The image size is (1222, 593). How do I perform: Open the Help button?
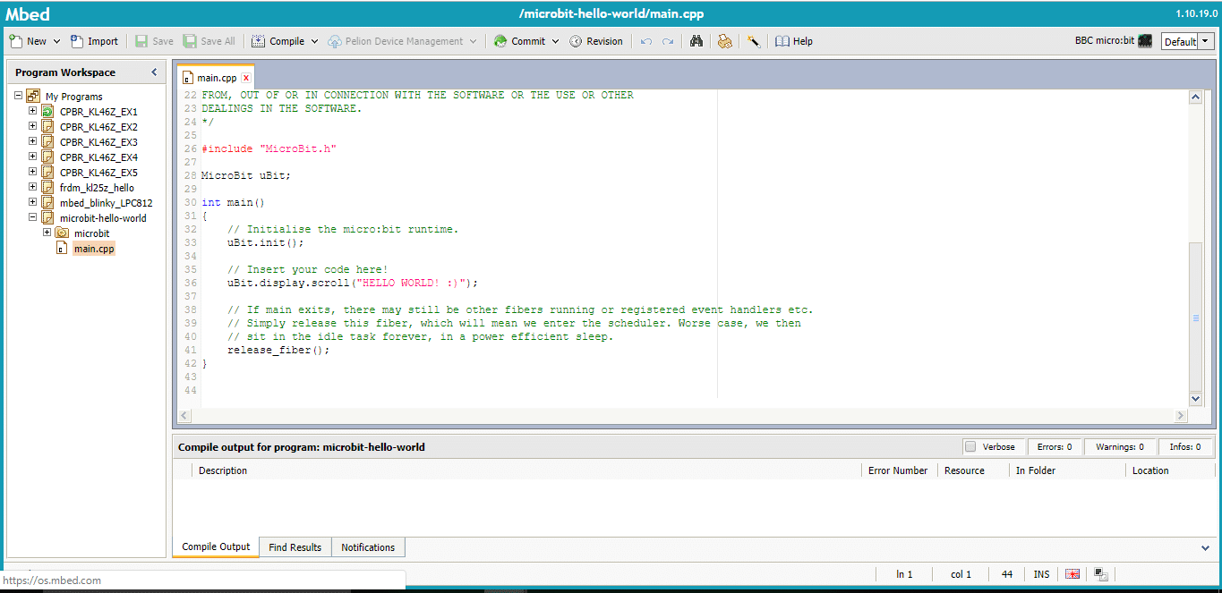tap(794, 41)
